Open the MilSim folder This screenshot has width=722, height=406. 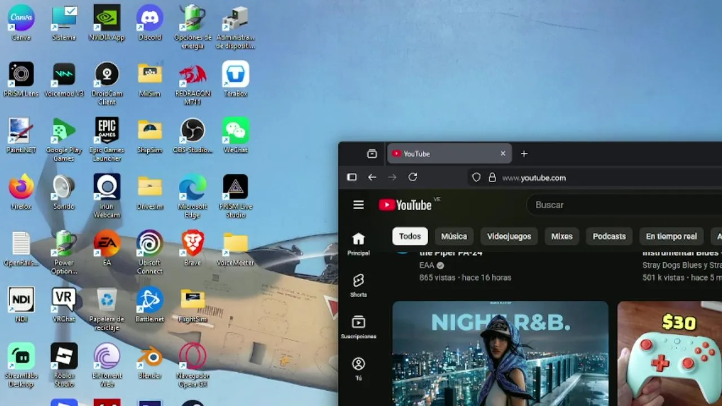[x=149, y=80]
